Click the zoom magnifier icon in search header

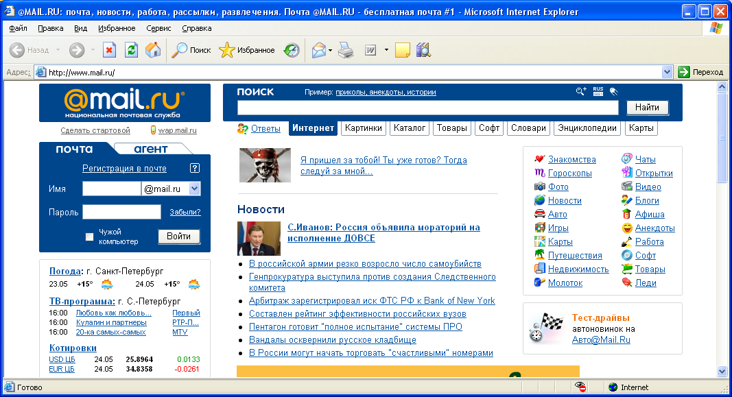[x=581, y=91]
